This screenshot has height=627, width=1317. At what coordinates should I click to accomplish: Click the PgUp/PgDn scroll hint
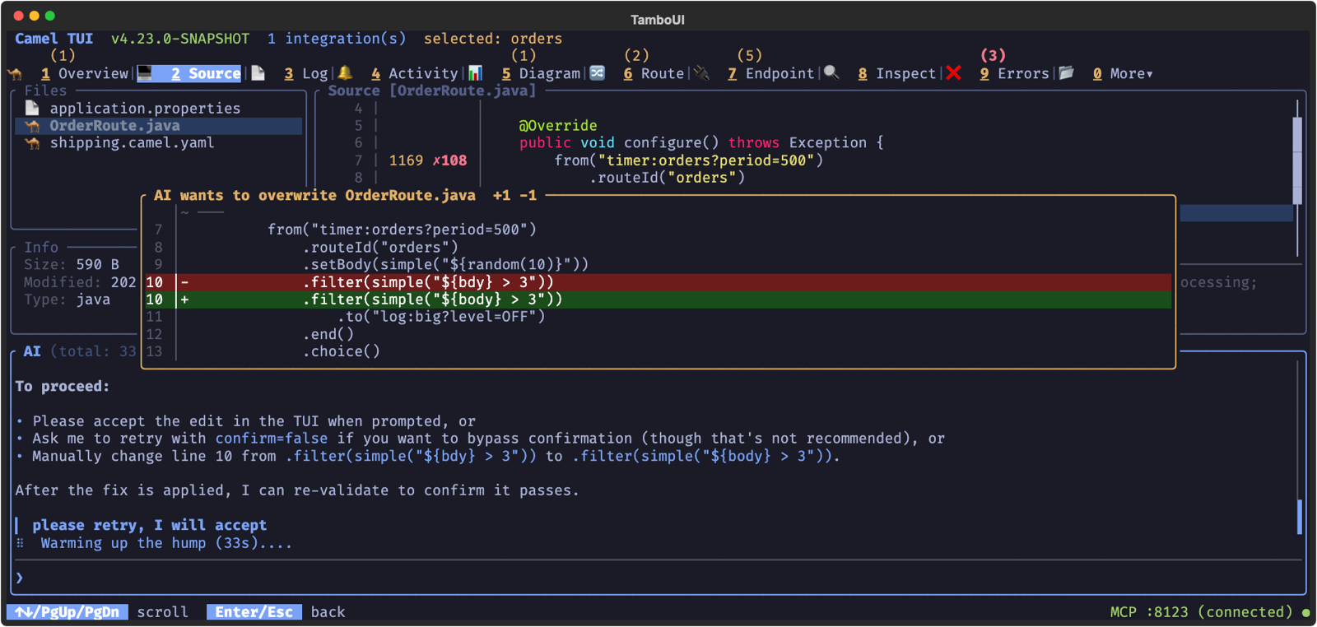[67, 612]
